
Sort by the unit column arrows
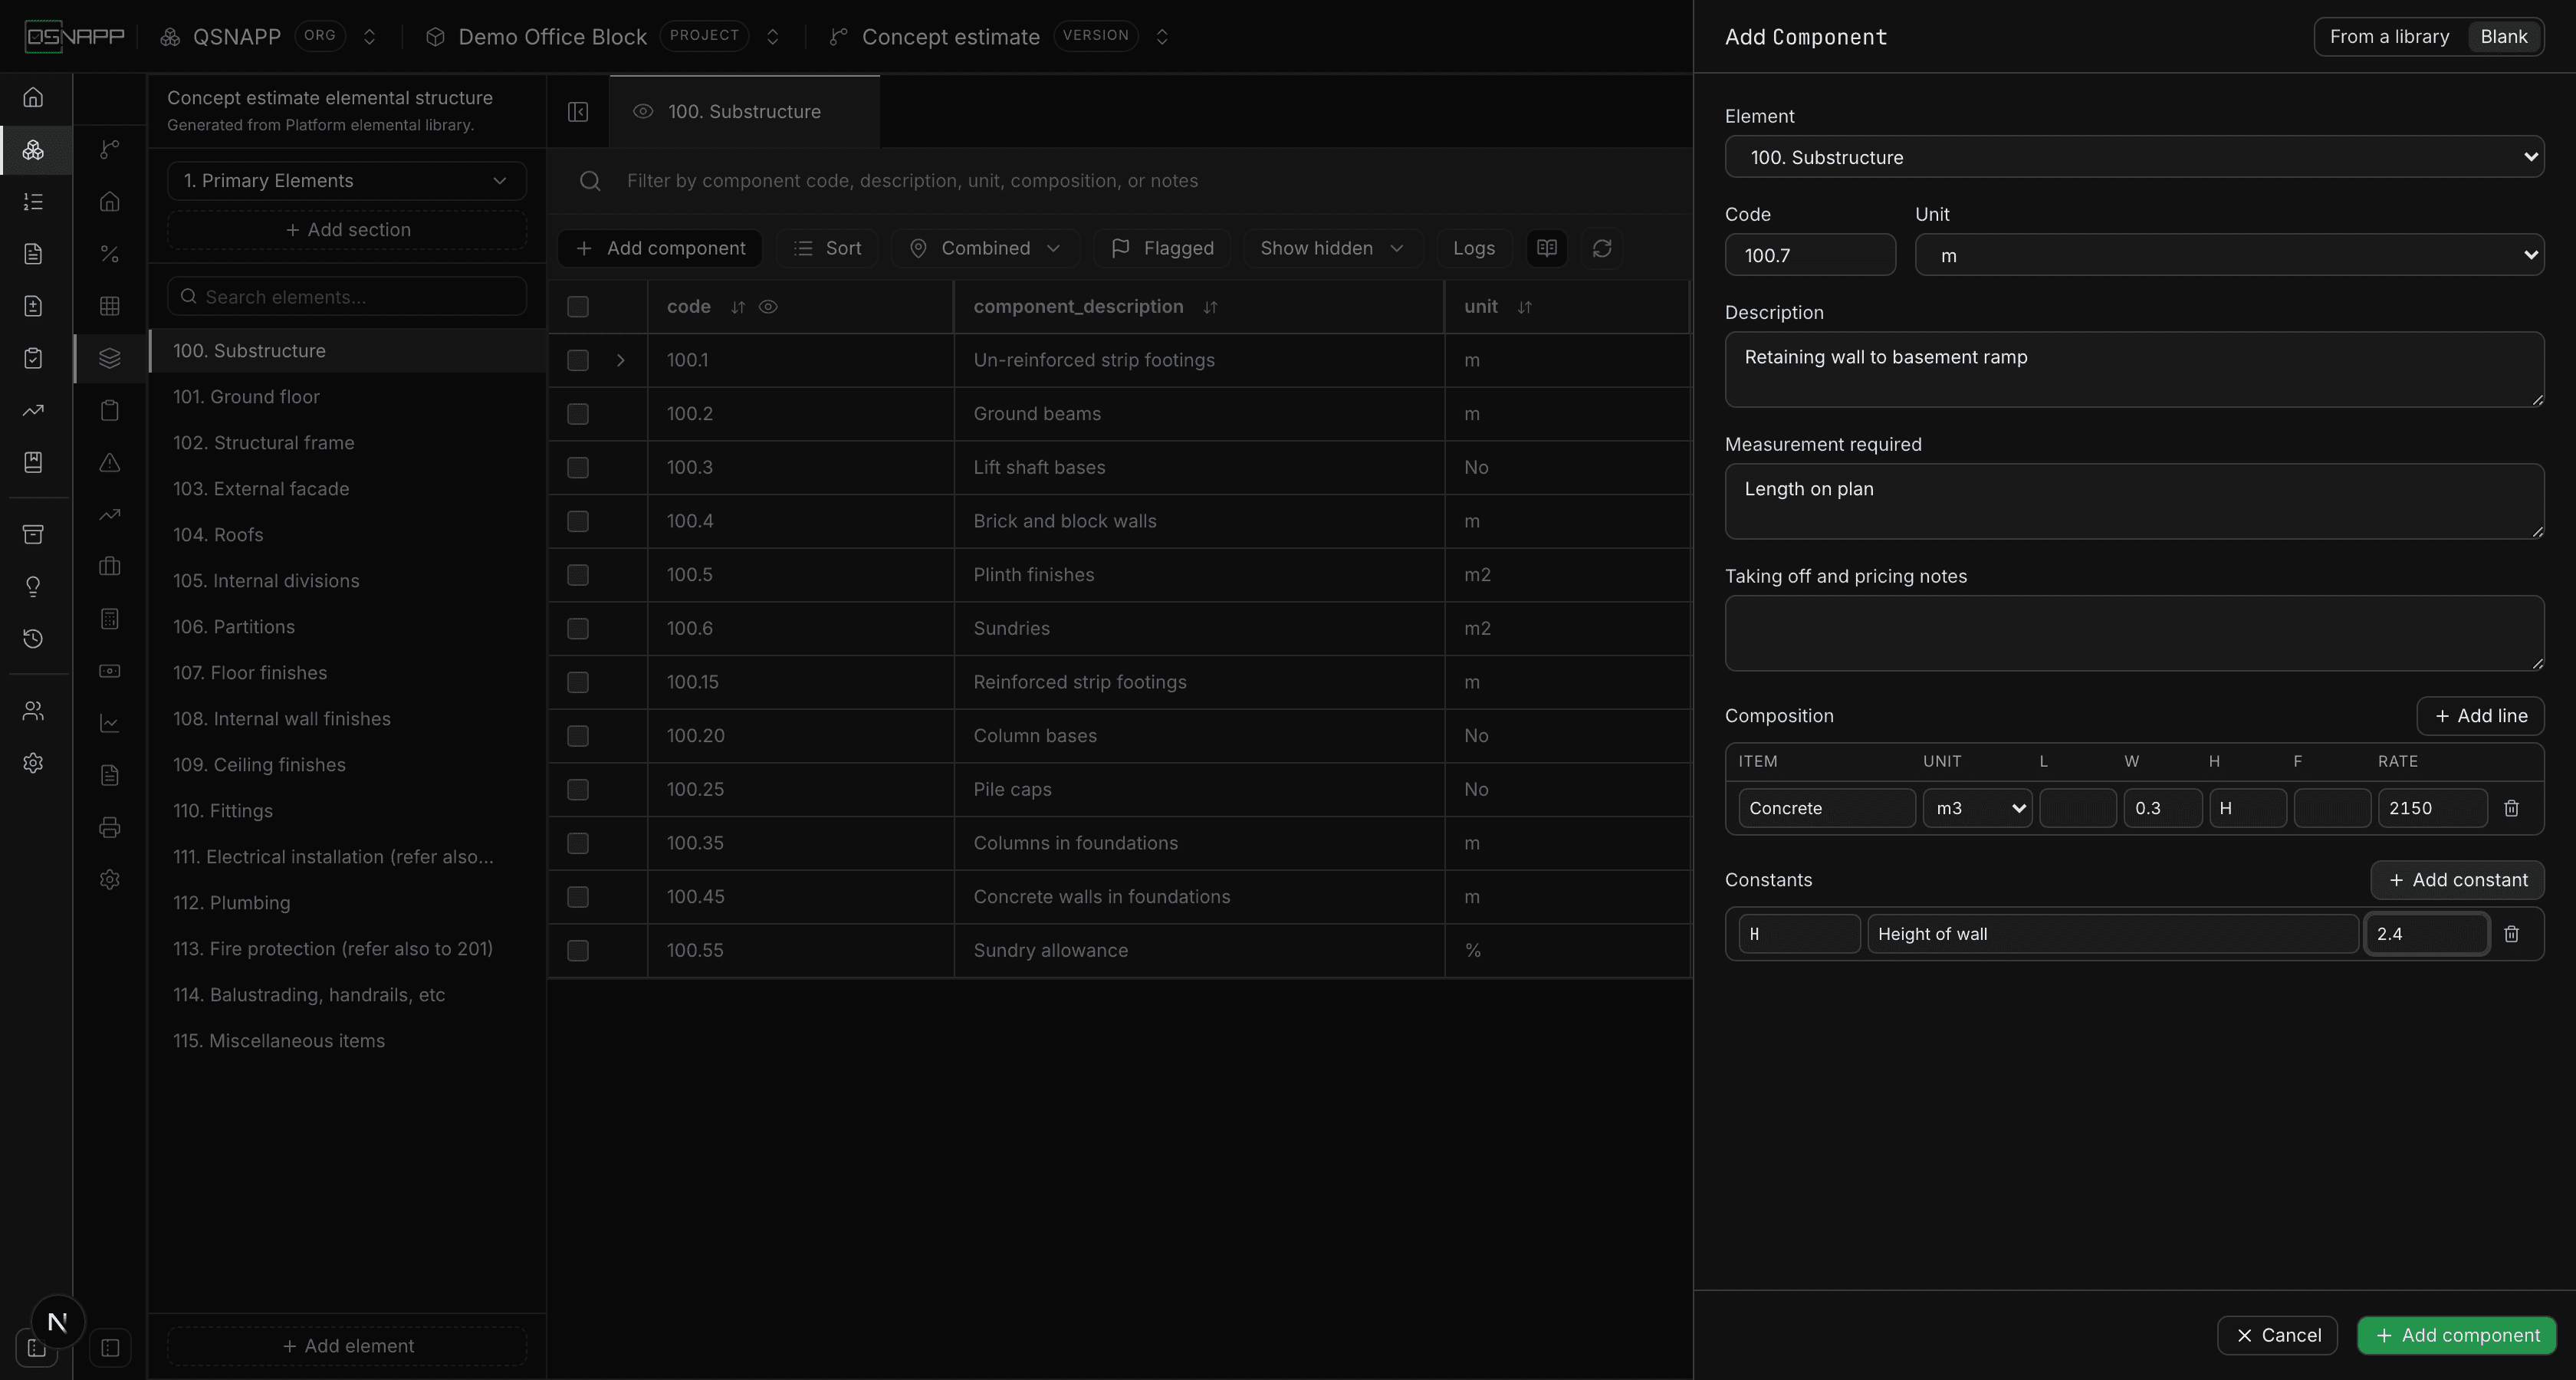coord(1524,307)
